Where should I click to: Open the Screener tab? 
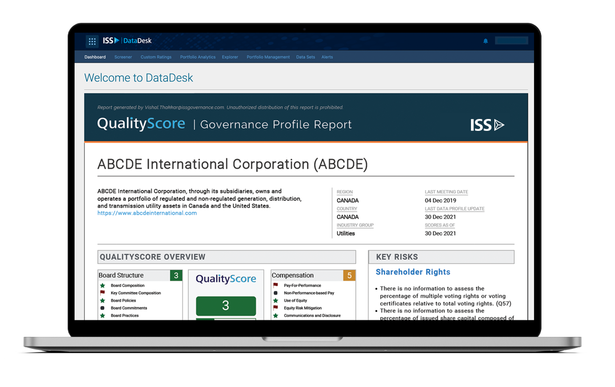[x=123, y=57]
